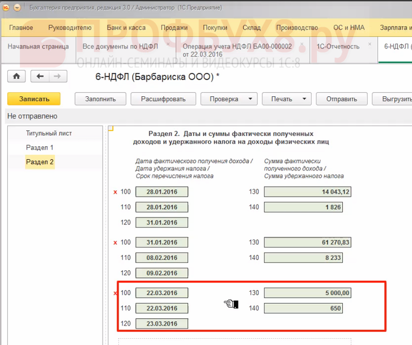Expand the 'Печать' dropdown
The height and width of the screenshot is (345, 412).
pyautogui.click(x=303, y=99)
